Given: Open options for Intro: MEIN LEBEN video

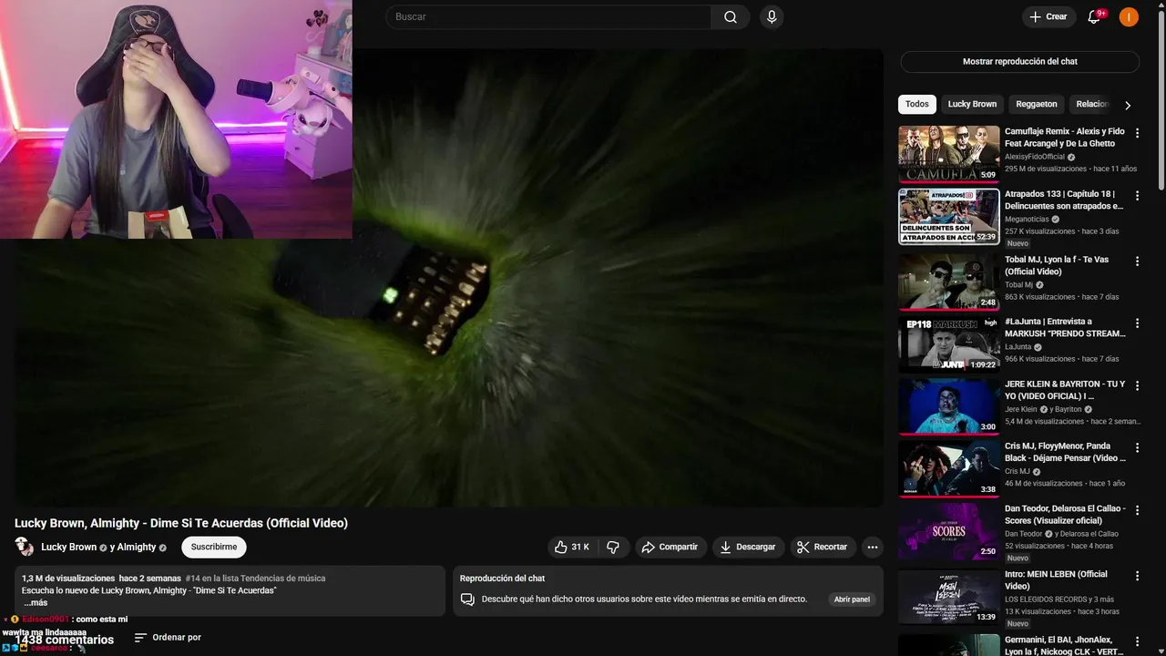Looking at the screenshot, I should [x=1137, y=576].
